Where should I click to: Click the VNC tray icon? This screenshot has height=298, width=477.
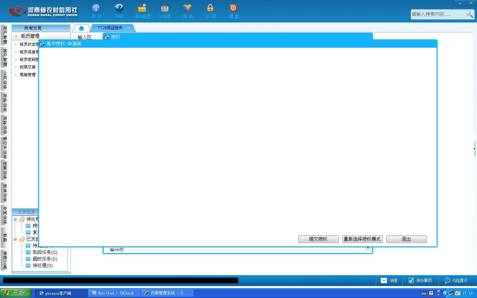(x=458, y=293)
